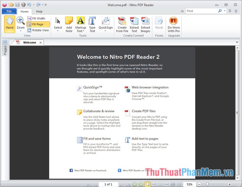Click into the Find search field
The height and width of the screenshot is (187, 242).
pyautogui.click(x=202, y=11)
